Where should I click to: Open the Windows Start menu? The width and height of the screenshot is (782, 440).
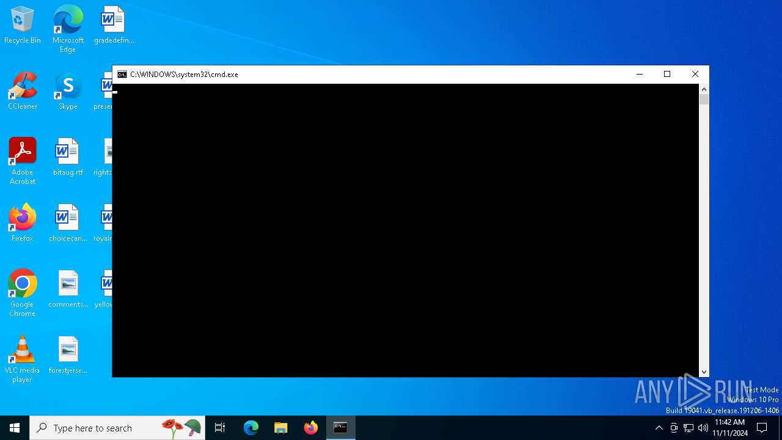click(x=15, y=428)
